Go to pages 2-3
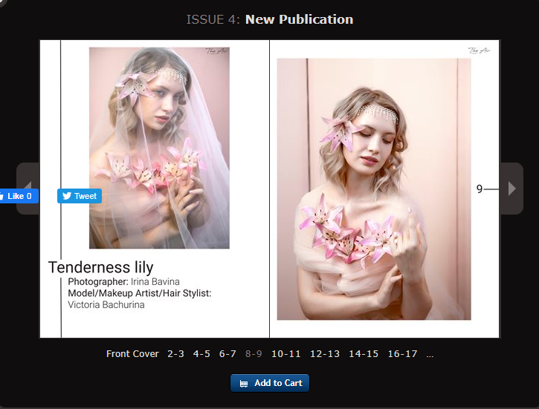The height and width of the screenshot is (409, 539). coord(175,354)
